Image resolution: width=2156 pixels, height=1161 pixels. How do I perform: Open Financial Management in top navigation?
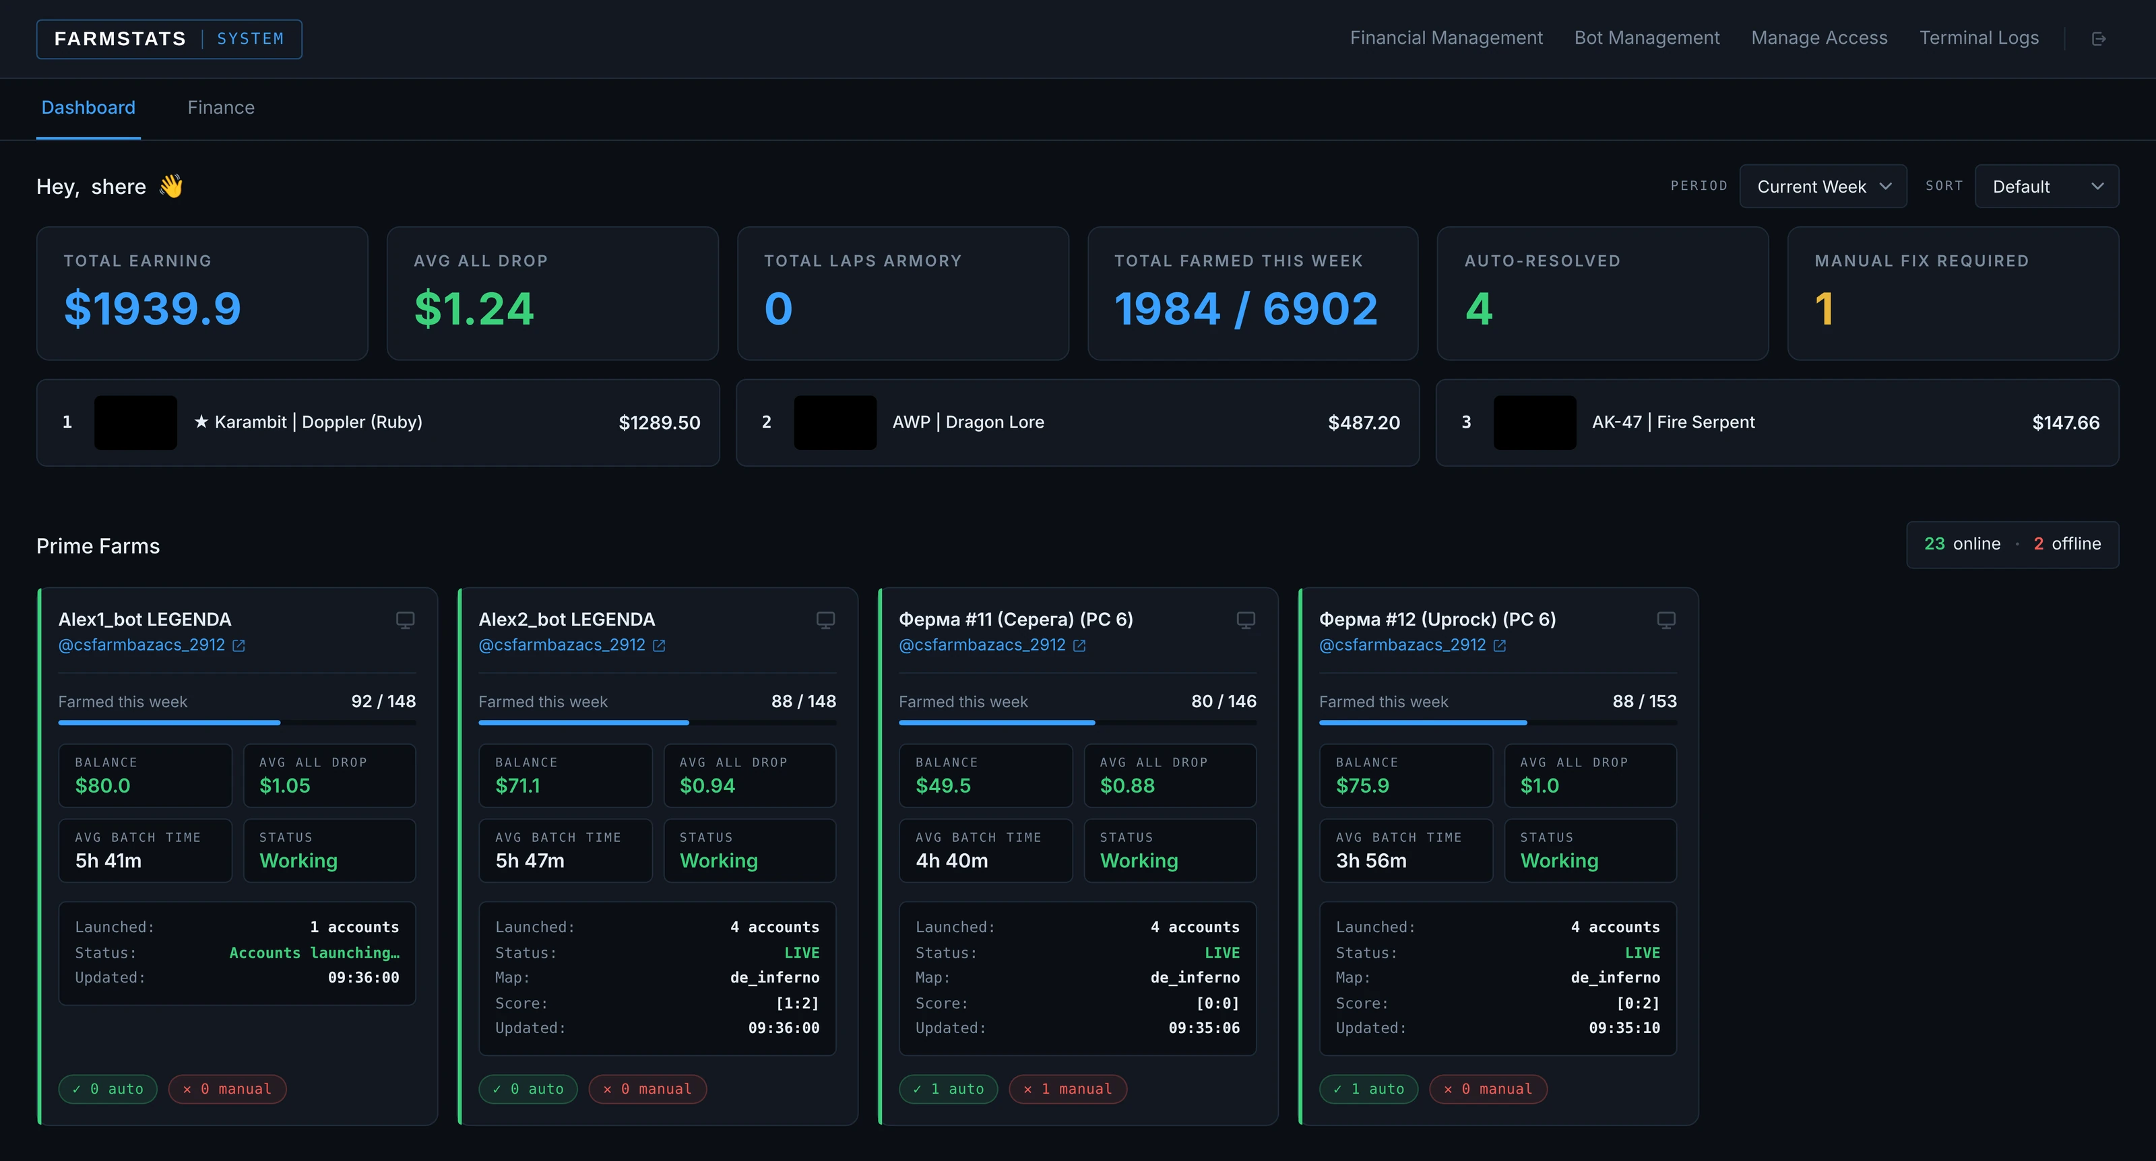pyautogui.click(x=1445, y=38)
